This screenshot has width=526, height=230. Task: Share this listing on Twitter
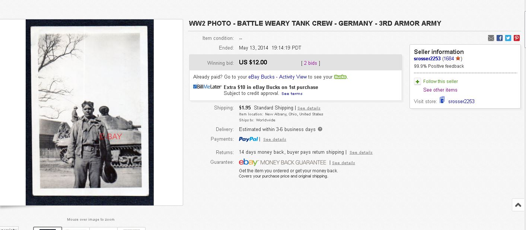pyautogui.click(x=508, y=38)
